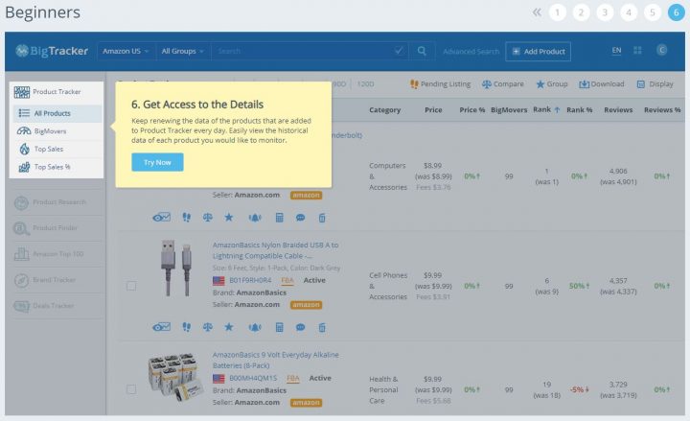Open the Product Research sidebar section

tap(56, 202)
